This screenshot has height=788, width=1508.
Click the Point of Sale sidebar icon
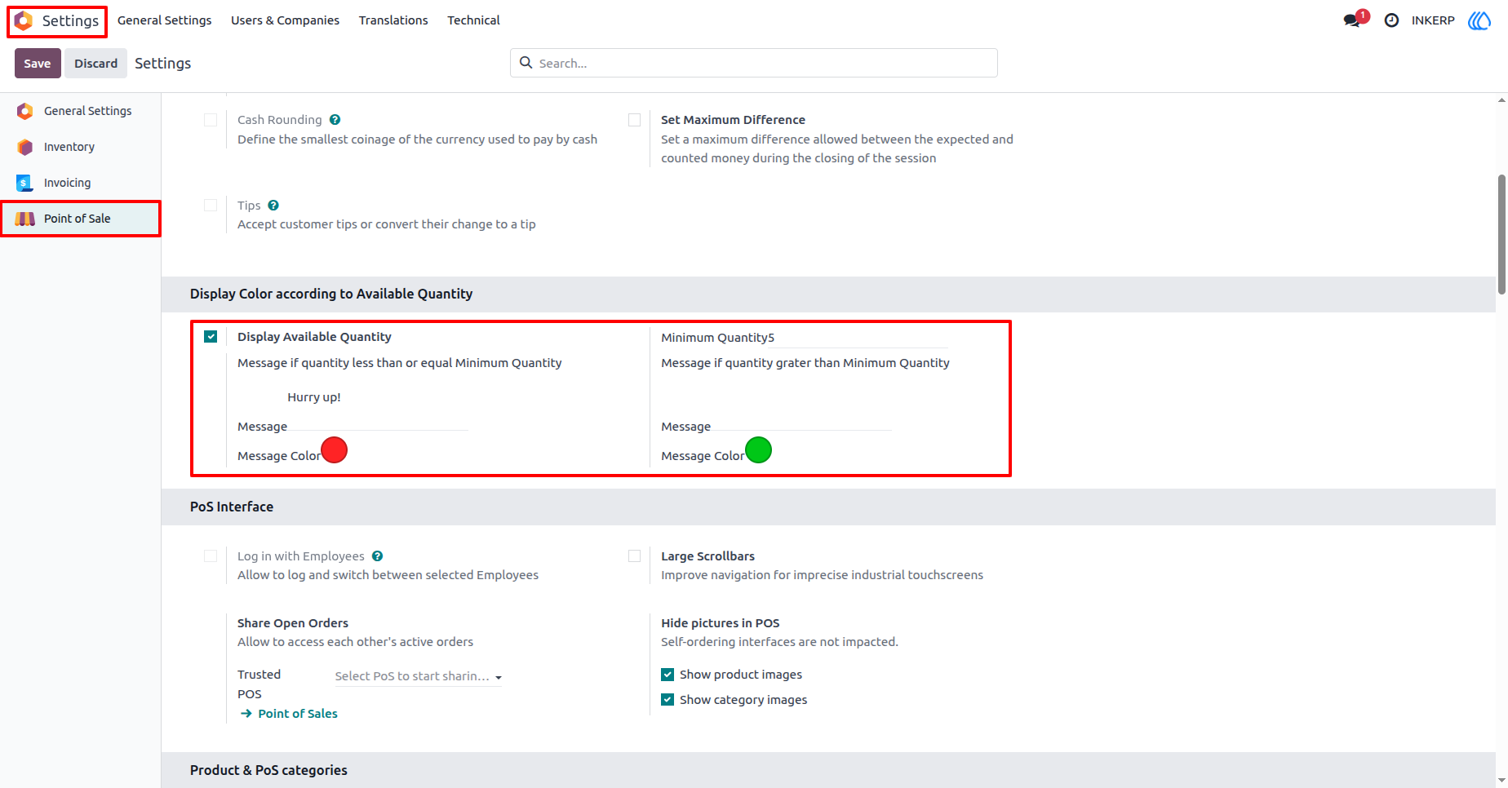coord(25,219)
